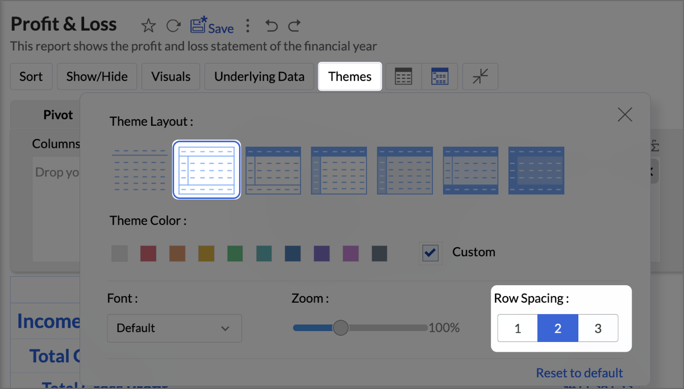Set Row Spacing to 1
Screen dimensions: 684x389
518,328
